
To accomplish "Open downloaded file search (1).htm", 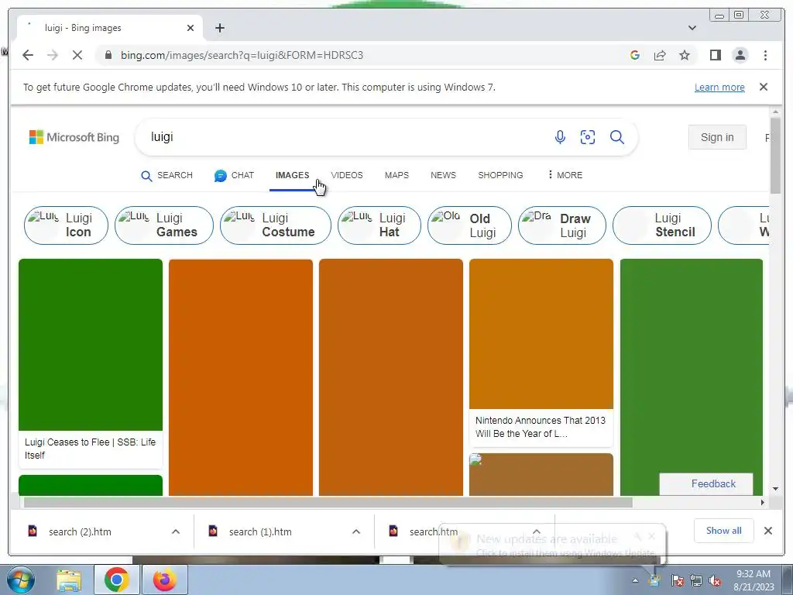I will click(x=260, y=531).
